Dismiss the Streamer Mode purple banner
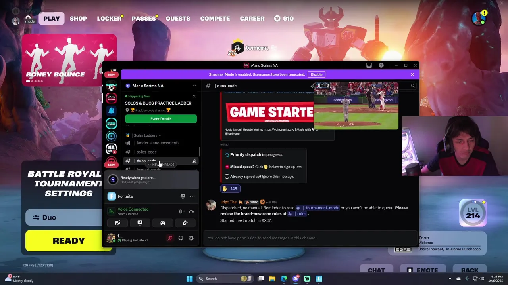Screen dimensions: 508x285 tap(412, 74)
